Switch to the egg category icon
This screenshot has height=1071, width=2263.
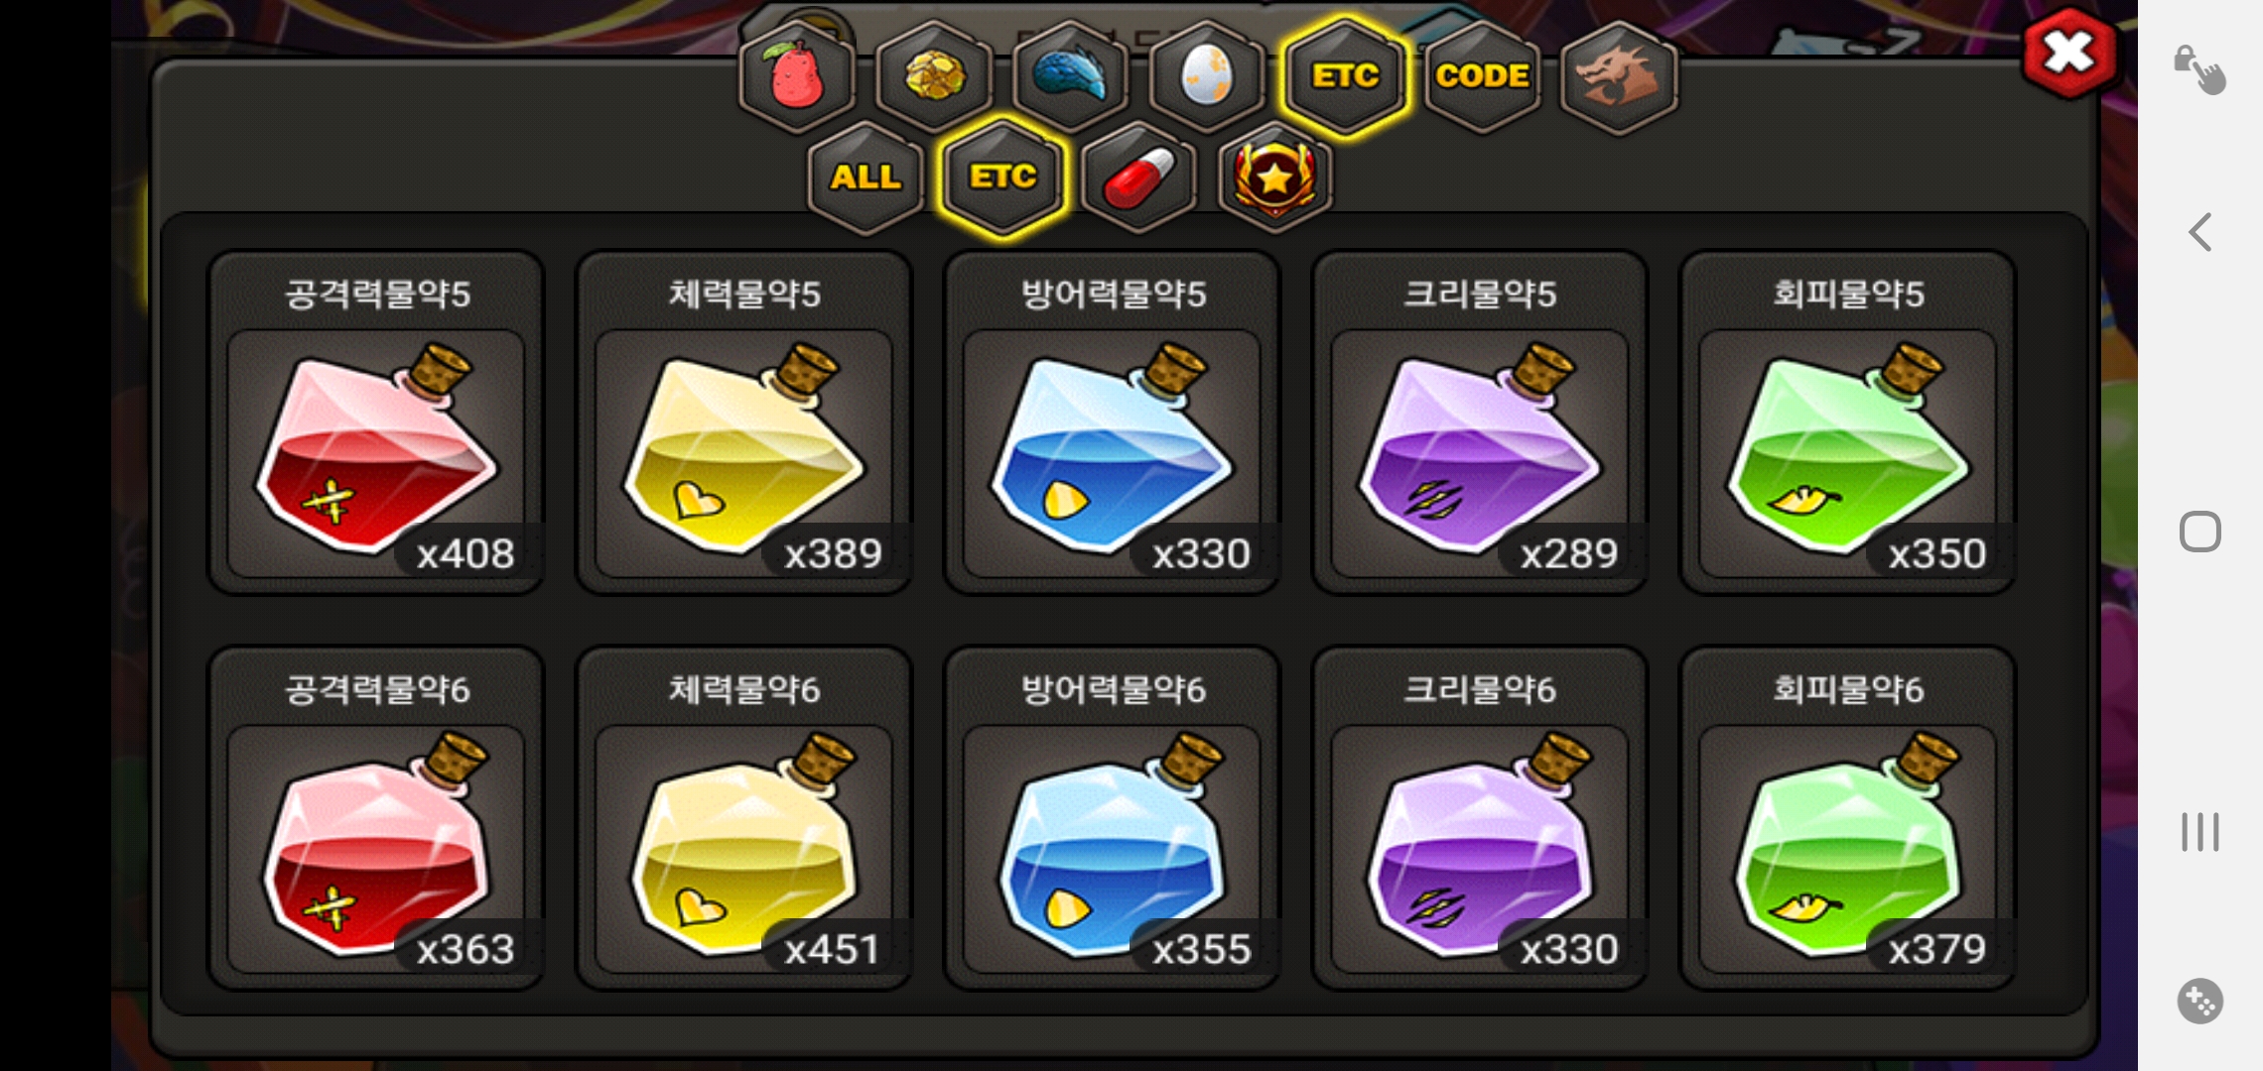1208,77
